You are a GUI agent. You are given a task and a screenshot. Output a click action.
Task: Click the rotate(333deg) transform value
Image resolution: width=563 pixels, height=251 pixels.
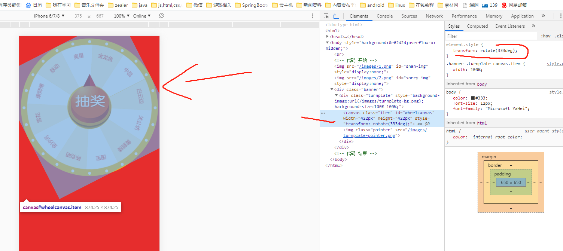pyautogui.click(x=499, y=50)
